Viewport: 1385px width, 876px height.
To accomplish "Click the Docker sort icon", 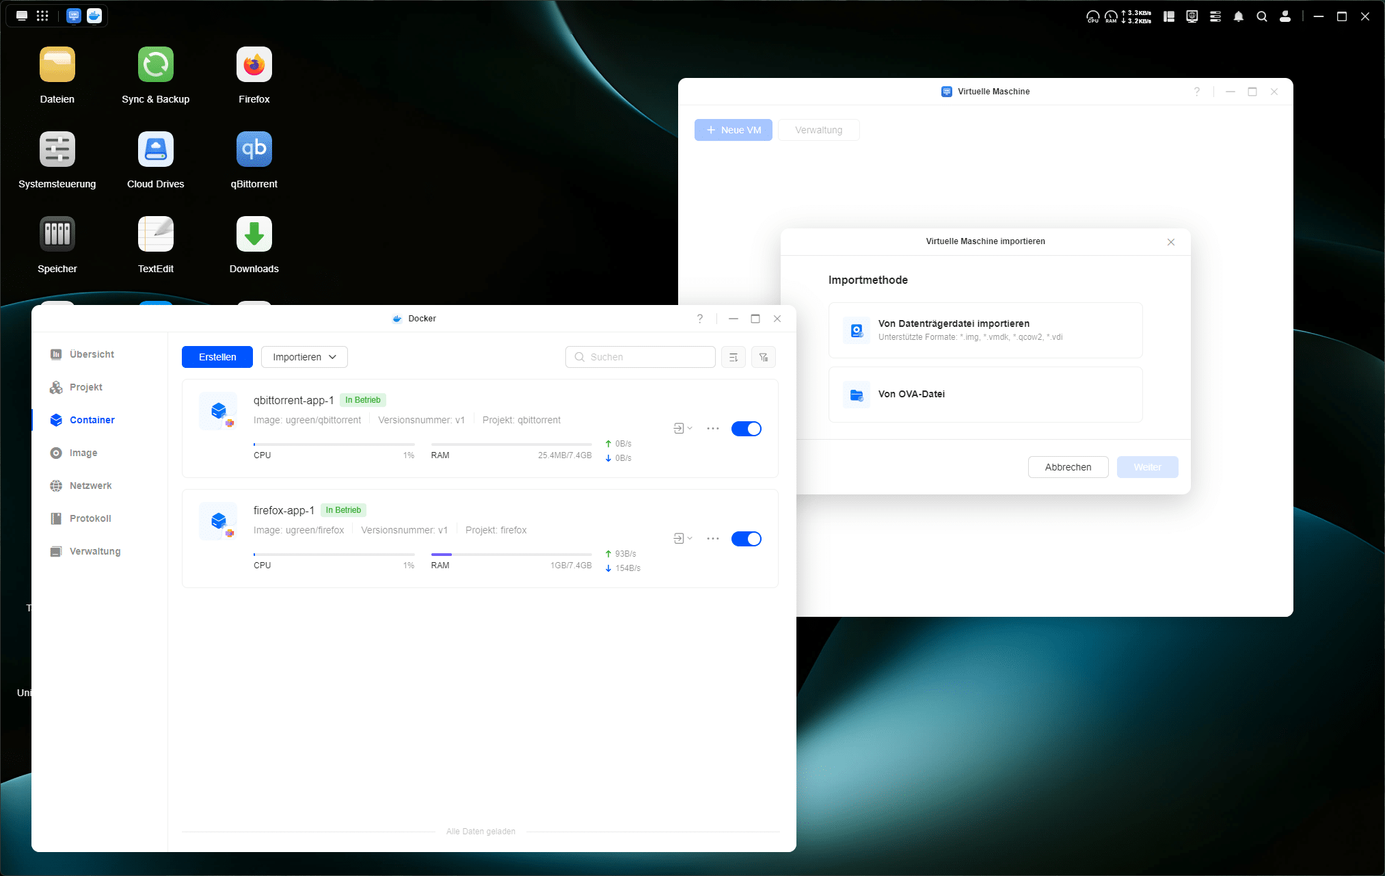I will (733, 357).
